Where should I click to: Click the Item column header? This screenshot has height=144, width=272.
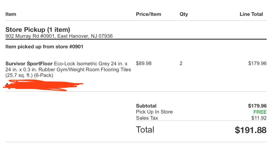pos(11,14)
